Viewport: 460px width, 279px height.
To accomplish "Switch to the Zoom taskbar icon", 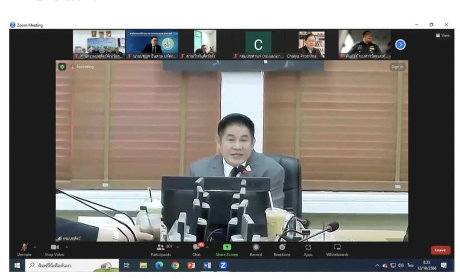I will click(x=223, y=265).
